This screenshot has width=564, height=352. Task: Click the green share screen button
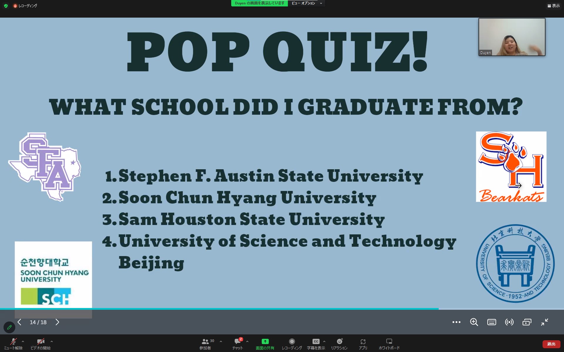pyautogui.click(x=265, y=344)
